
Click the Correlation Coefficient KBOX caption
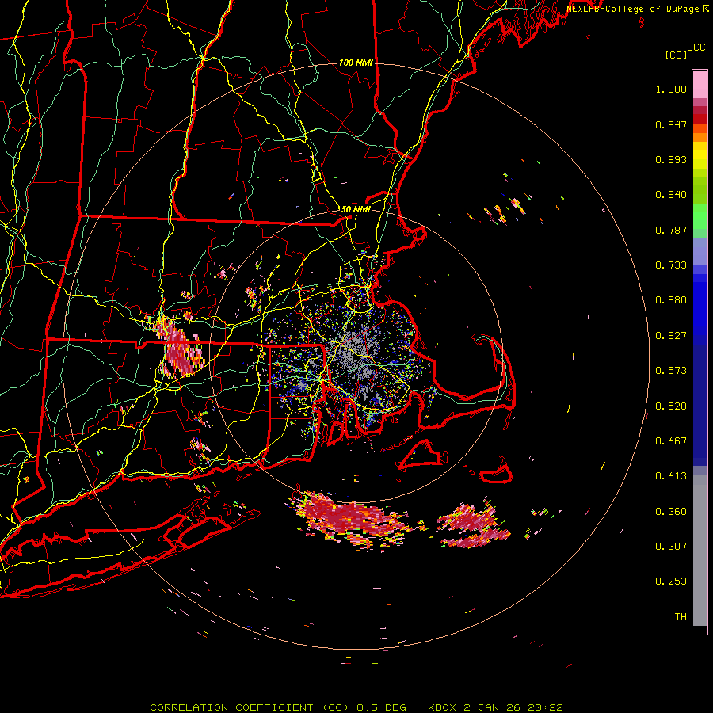[x=356, y=707]
